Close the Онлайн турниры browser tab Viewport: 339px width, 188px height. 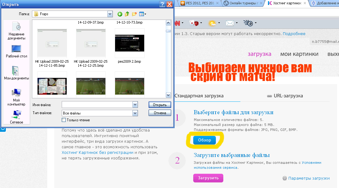pyautogui.click(x=261, y=3)
